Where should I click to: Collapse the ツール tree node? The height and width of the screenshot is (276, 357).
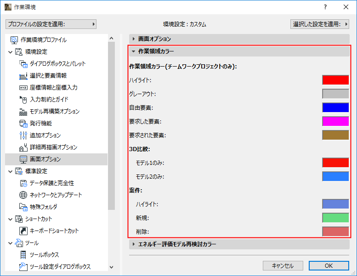click(x=10, y=243)
